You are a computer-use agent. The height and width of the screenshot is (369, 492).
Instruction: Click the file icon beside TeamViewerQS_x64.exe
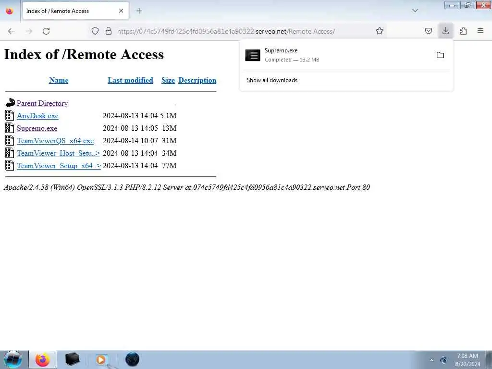pyautogui.click(x=10, y=141)
